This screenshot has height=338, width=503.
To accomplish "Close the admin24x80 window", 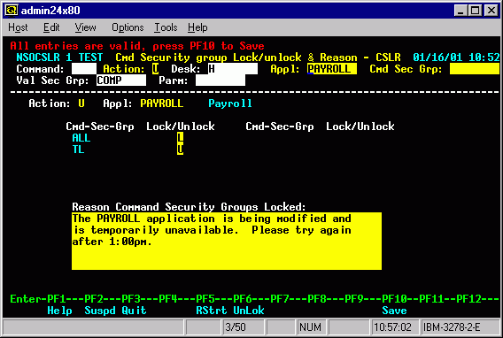I will coord(491,11).
